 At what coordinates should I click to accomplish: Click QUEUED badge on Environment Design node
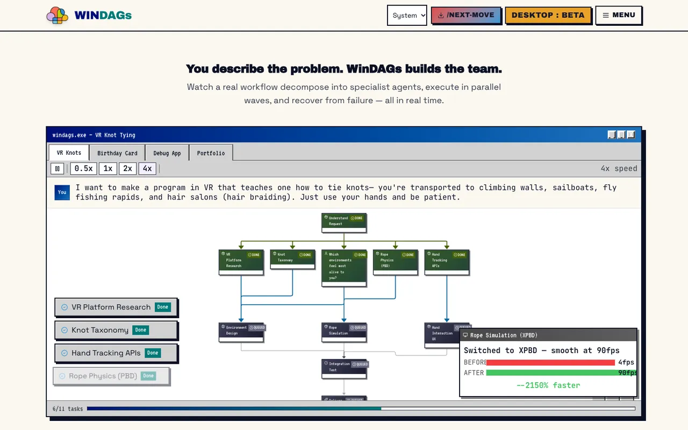[257, 327]
